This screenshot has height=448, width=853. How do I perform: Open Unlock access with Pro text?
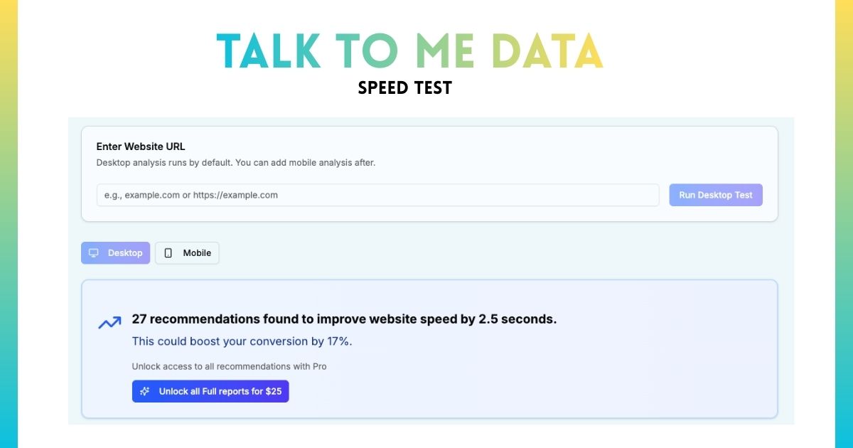point(229,366)
